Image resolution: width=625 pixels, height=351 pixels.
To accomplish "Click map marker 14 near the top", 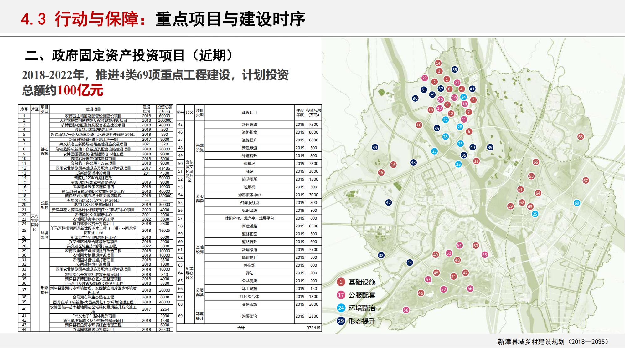I will point(438,63).
